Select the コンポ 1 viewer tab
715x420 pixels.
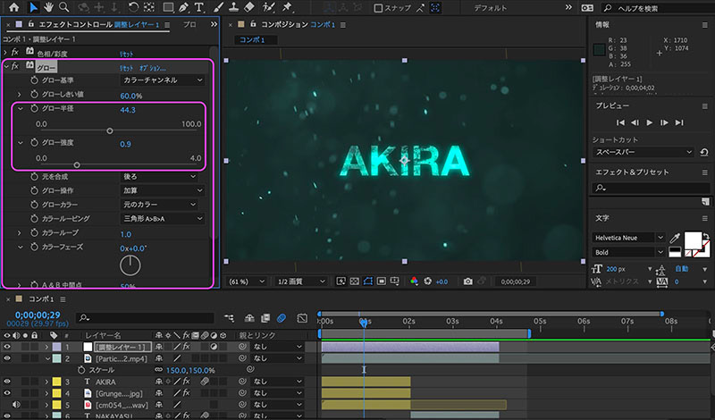click(x=252, y=39)
